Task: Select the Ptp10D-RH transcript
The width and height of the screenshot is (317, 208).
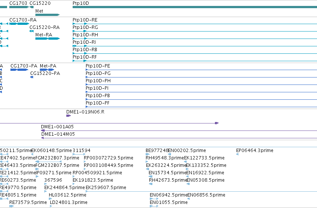Action: [195, 39]
